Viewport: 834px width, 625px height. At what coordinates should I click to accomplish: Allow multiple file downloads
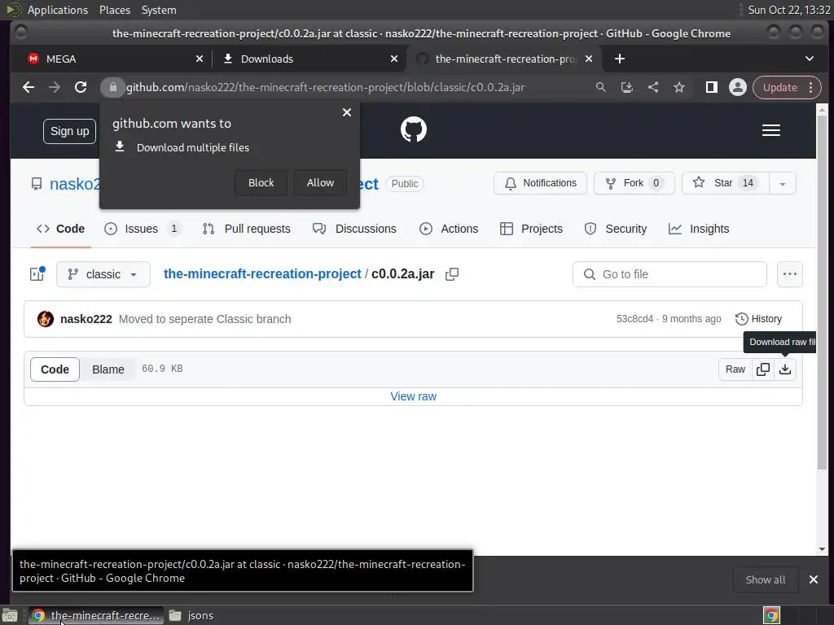pyautogui.click(x=320, y=183)
